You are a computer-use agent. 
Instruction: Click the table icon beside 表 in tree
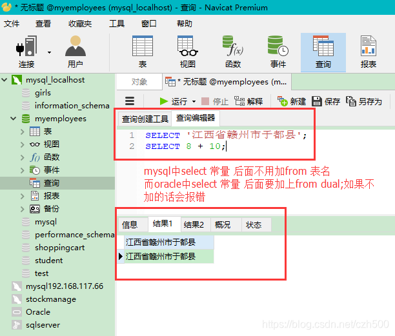(x=35, y=132)
